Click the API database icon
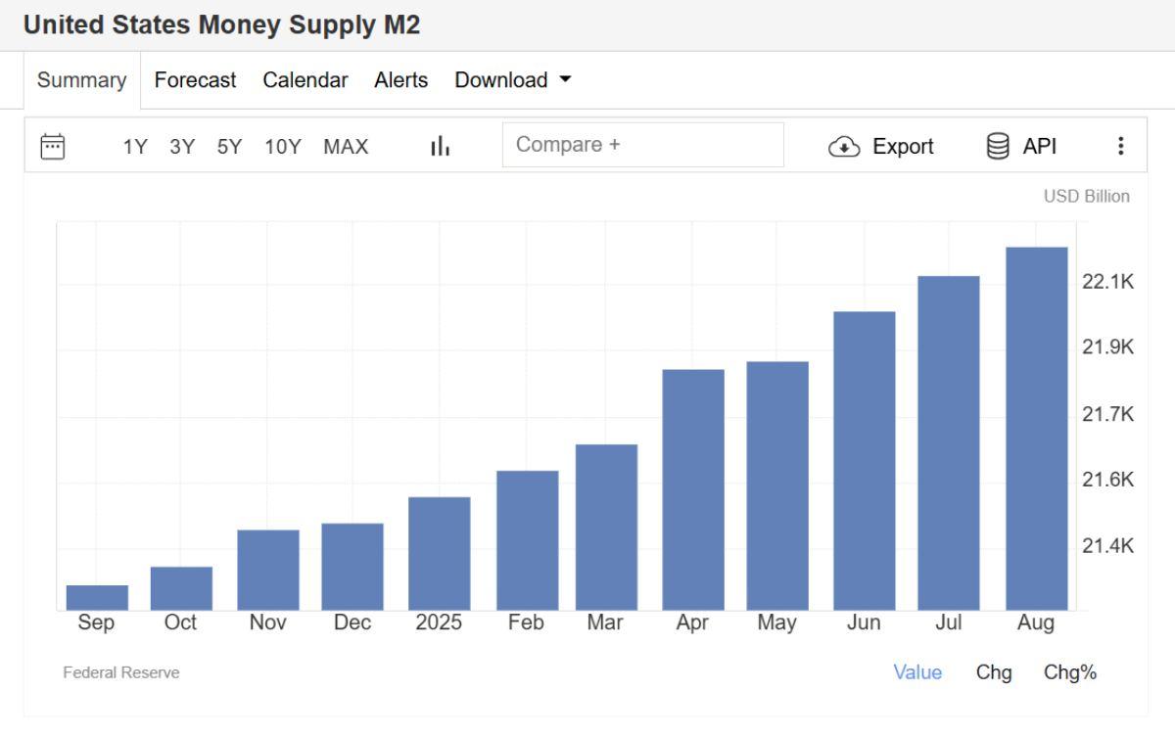Image resolution: width=1175 pixels, height=738 pixels. coord(998,146)
